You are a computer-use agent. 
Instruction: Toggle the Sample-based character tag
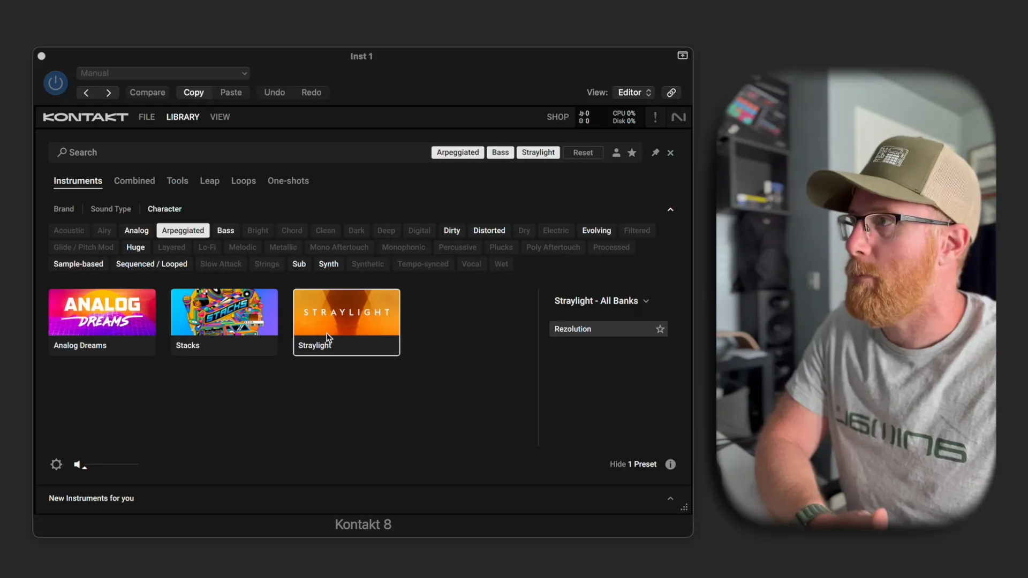point(78,264)
